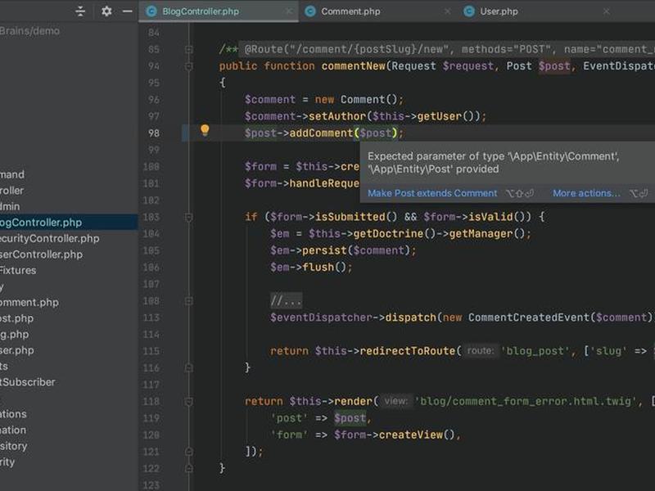Select the Admin folder in project tree
The width and height of the screenshot is (655, 491).
pos(10,206)
